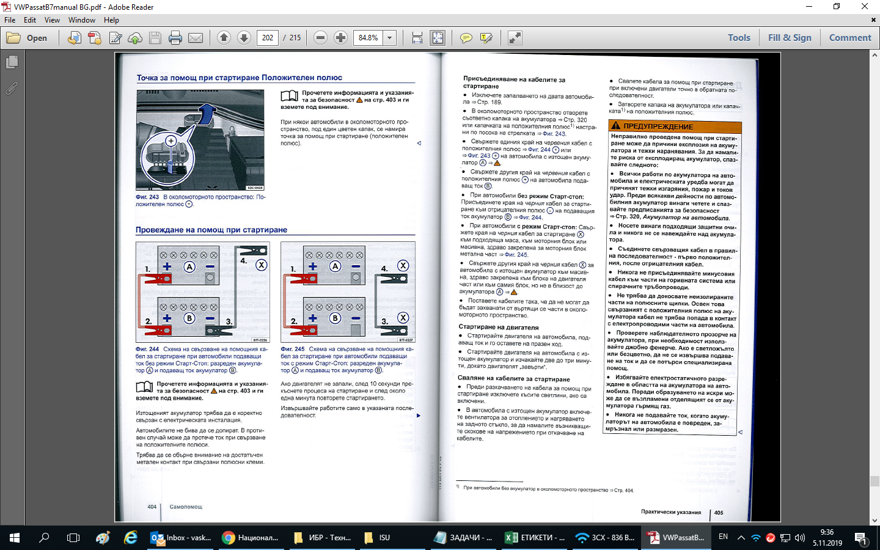Click the email envelope icon
This screenshot has height=550, width=880.
click(x=196, y=38)
